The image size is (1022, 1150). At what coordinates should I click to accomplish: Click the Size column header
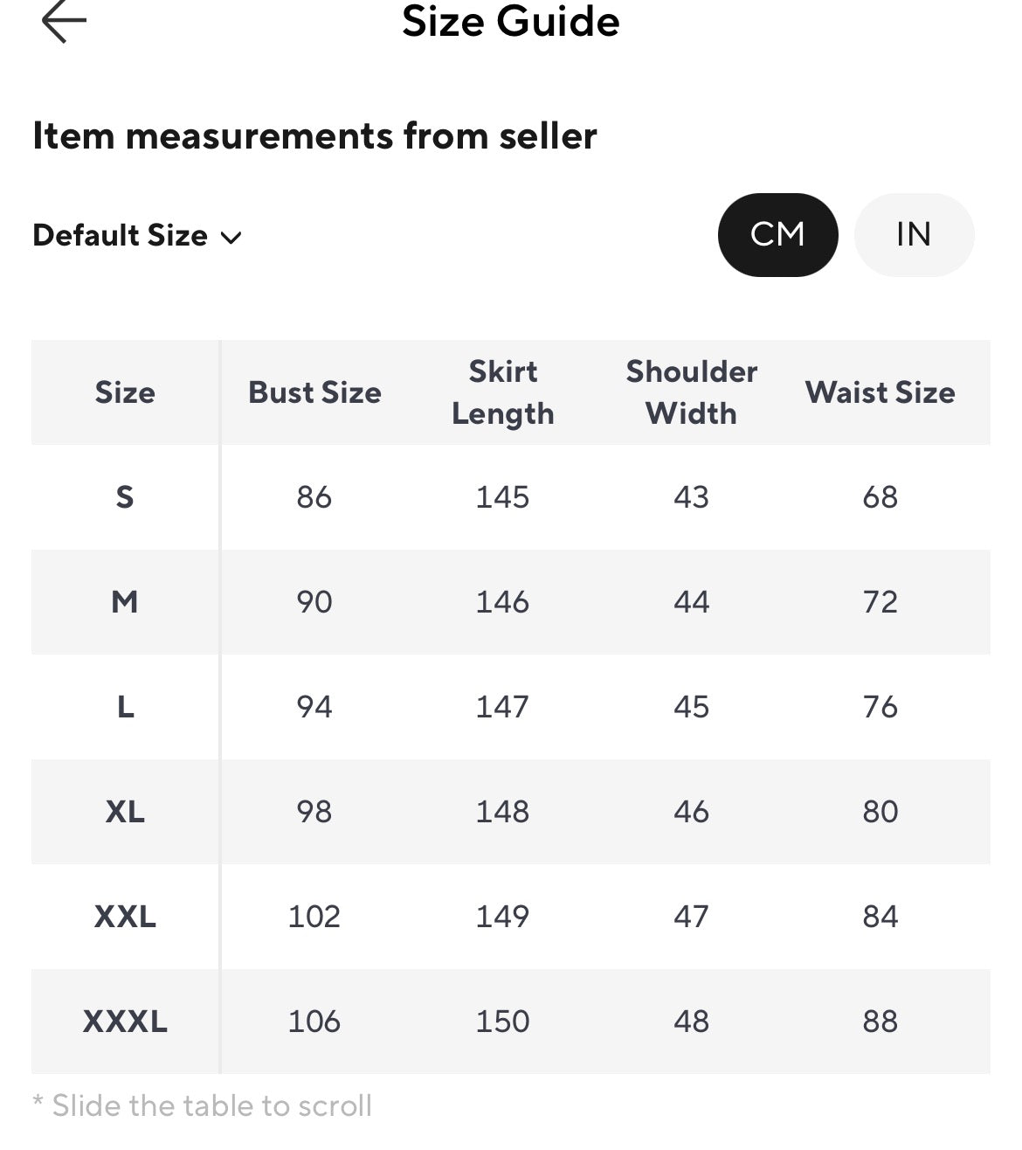pos(125,392)
